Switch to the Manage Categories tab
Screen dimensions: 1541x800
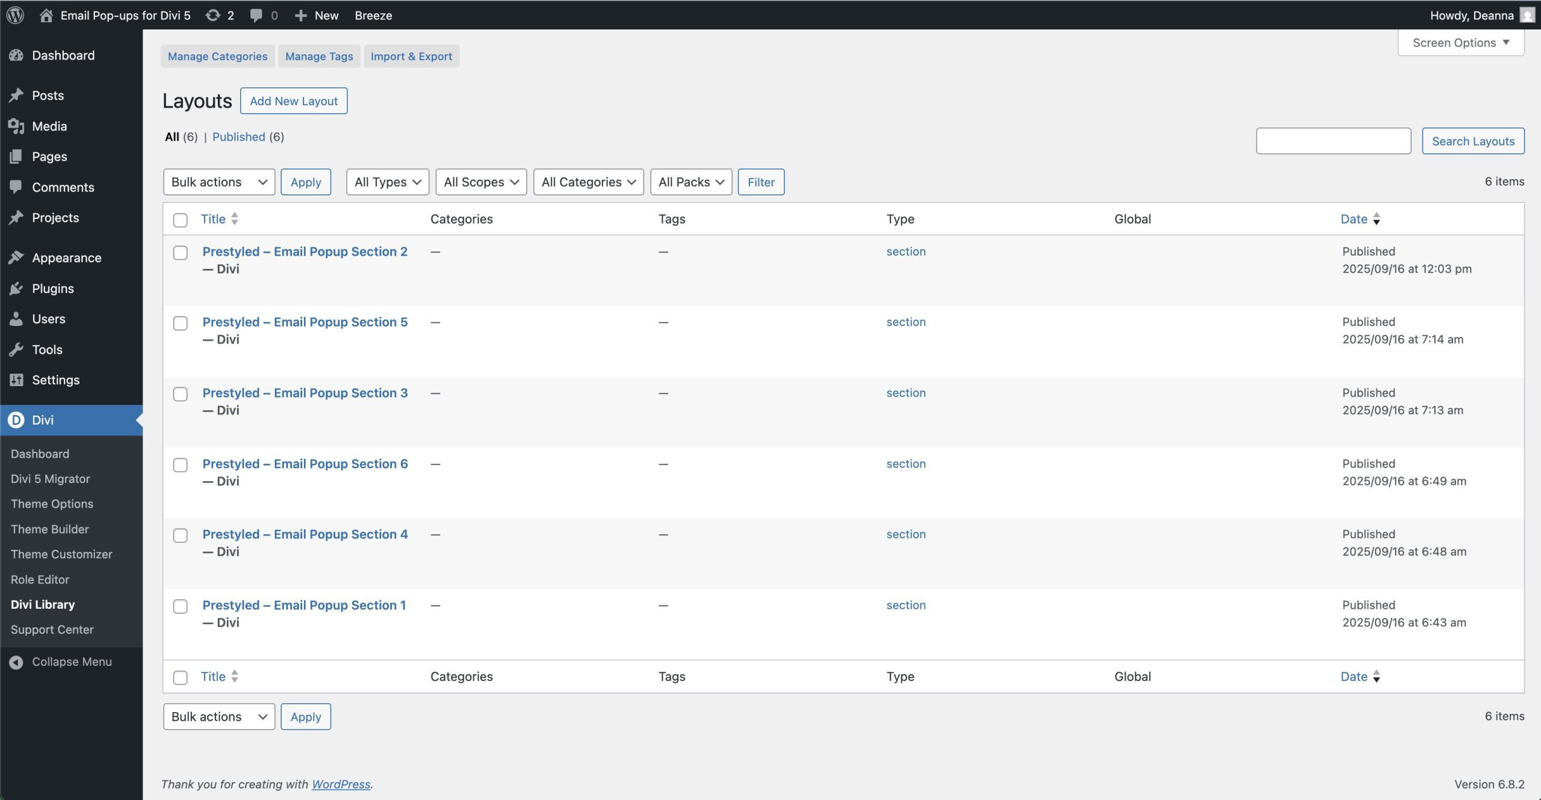[x=217, y=57]
